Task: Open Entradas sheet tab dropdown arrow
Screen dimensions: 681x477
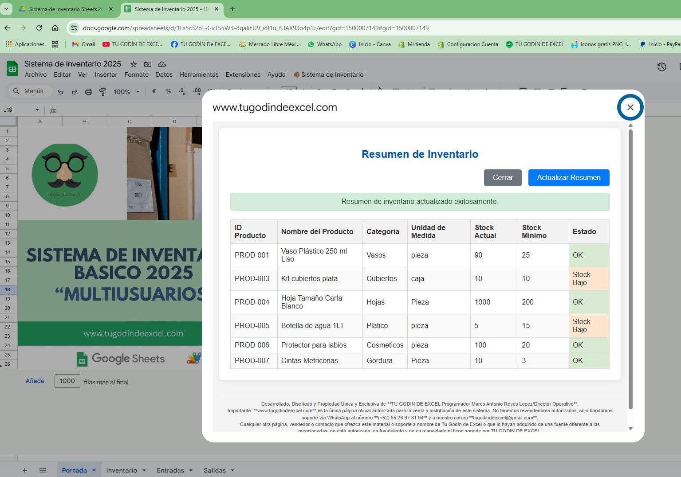Action: tap(191, 470)
